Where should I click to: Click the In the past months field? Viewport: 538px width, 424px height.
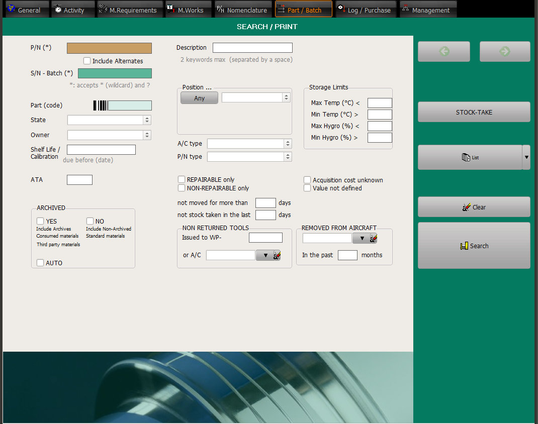point(347,255)
